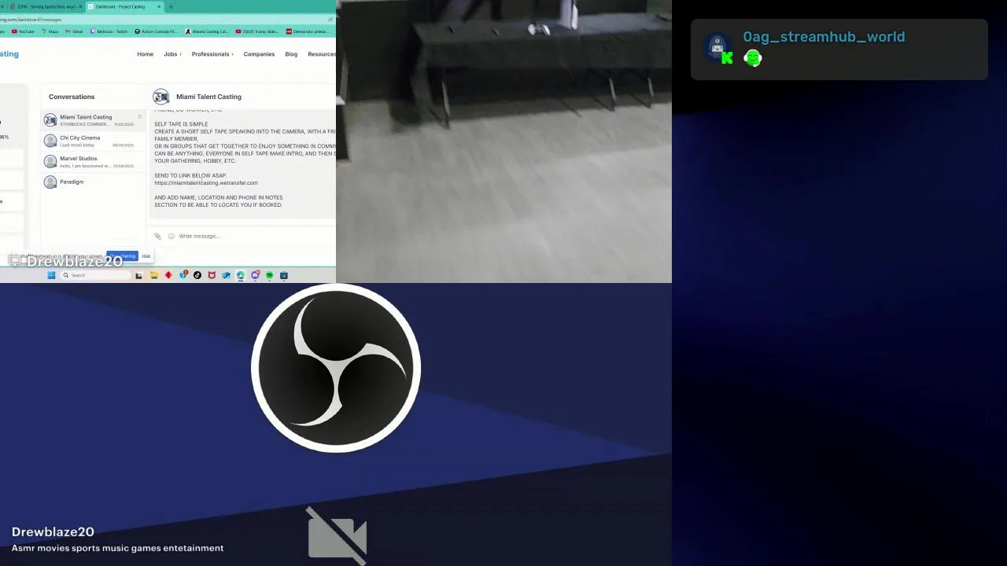Screen dimensions: 1007x566
Task: Open TikTok from the taskbar
Action: pos(197,275)
